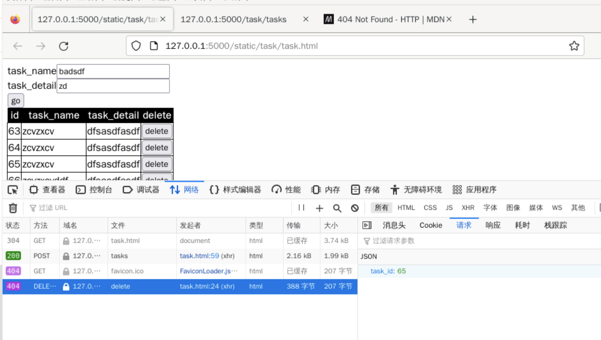Image resolution: width=601 pixels, height=340 pixels.
Task: Close the 404 Not Found MDN tab
Action: click(449, 19)
